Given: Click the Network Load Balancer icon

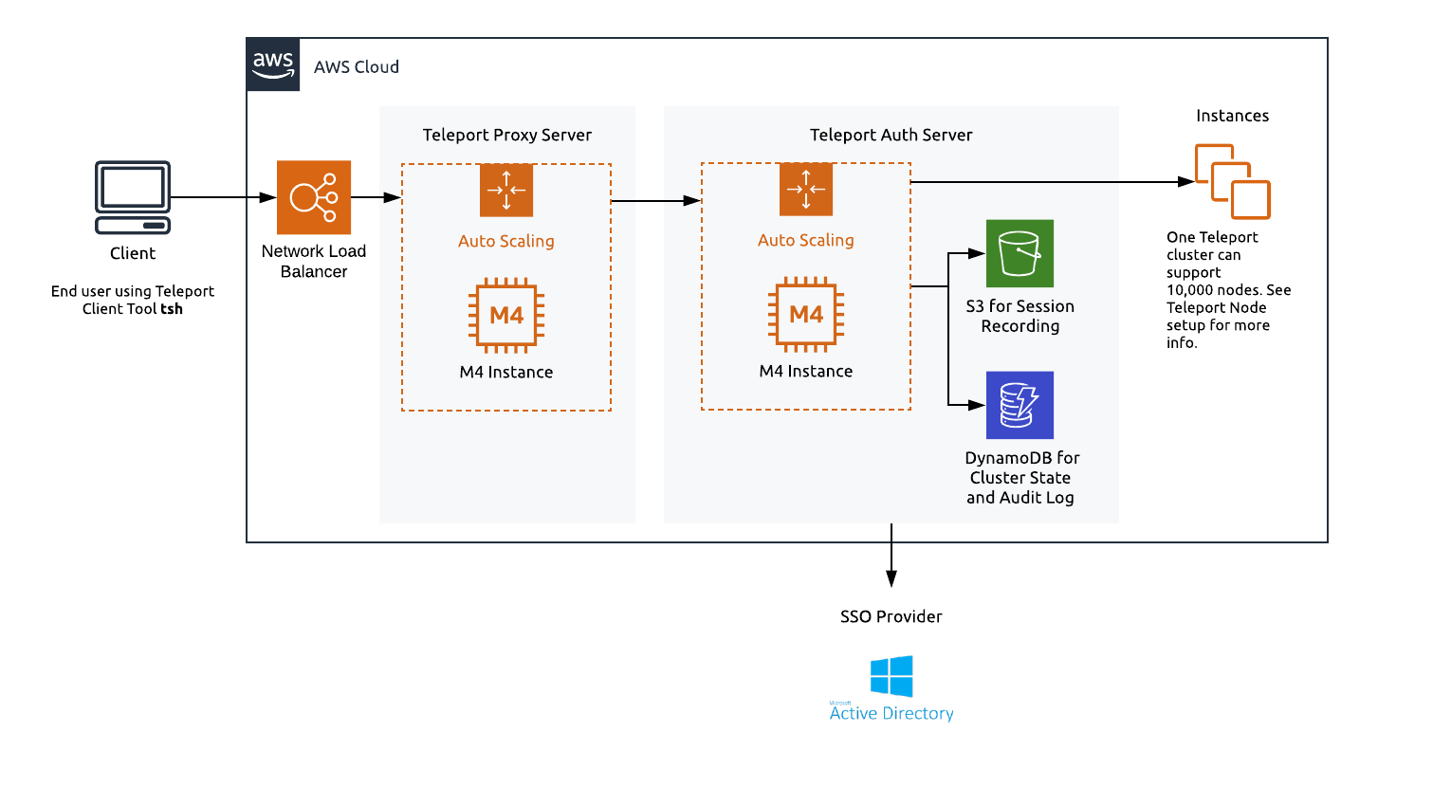Looking at the screenshot, I should 314,197.
